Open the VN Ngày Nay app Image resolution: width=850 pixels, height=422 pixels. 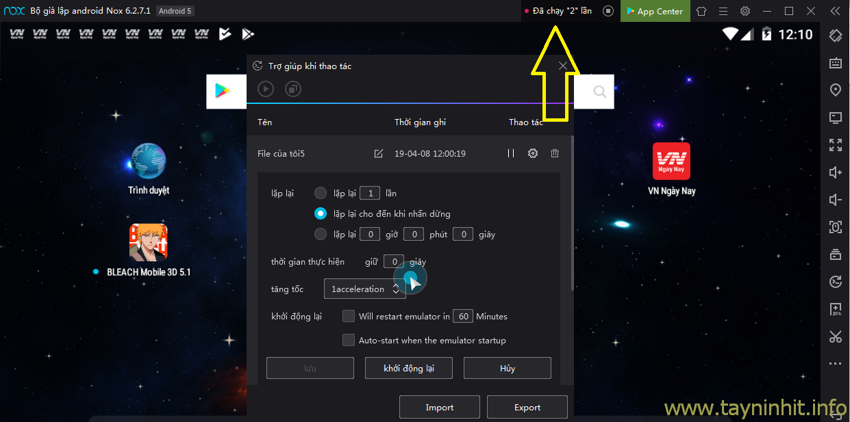point(671,161)
